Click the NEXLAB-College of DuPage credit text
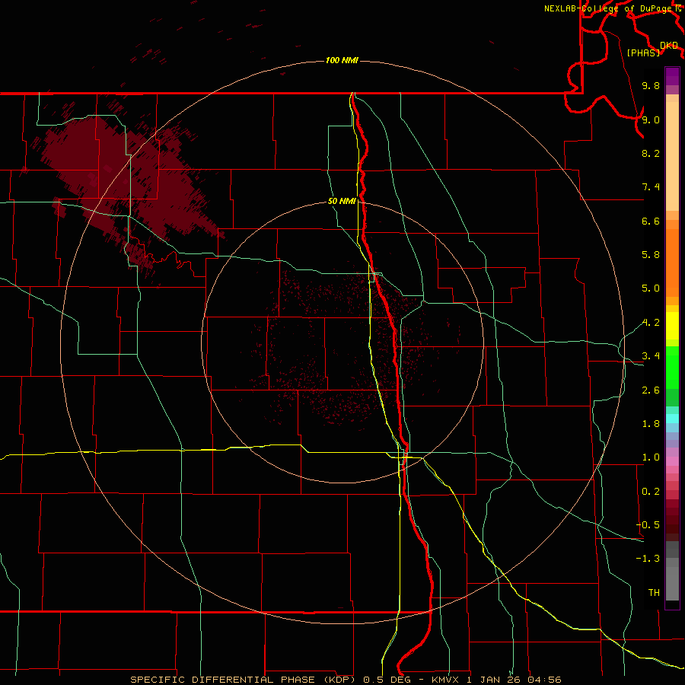Image resolution: width=685 pixels, height=685 pixels. tap(610, 8)
